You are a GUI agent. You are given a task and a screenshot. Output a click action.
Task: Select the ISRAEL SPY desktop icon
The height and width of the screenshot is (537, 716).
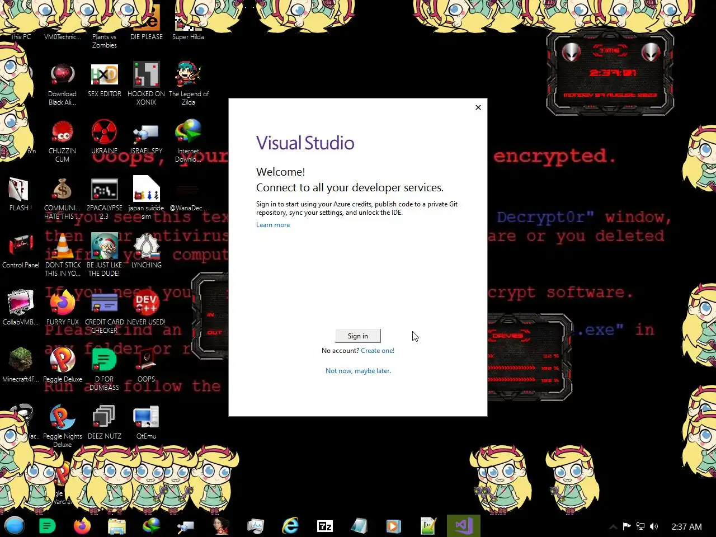tap(147, 137)
